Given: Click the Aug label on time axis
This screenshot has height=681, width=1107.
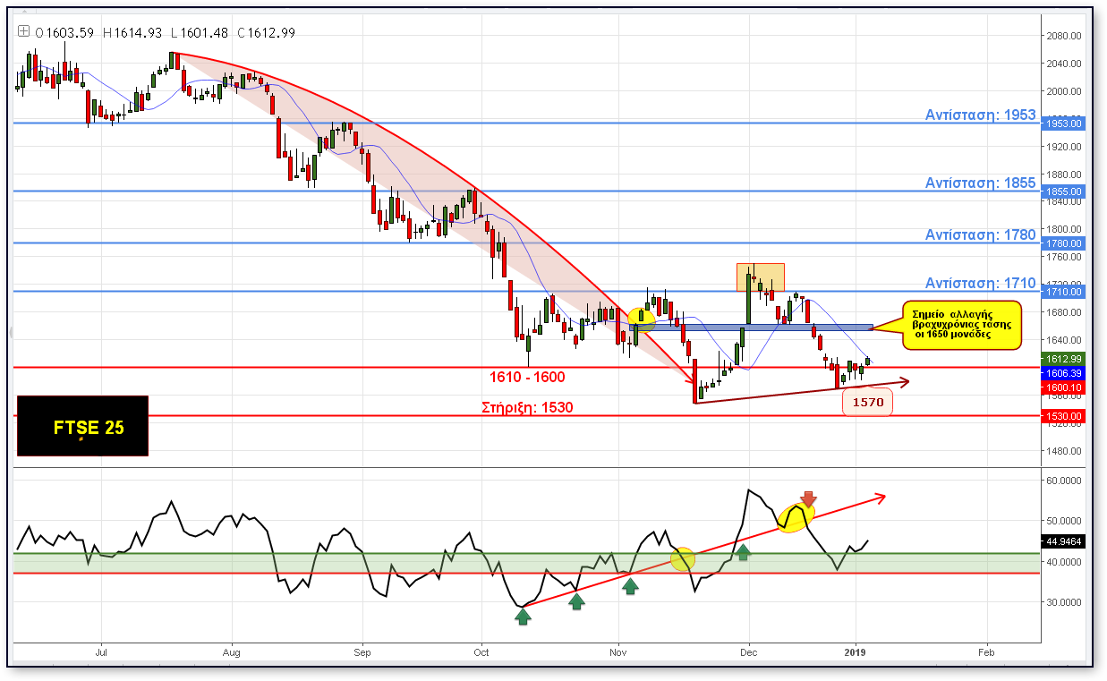Looking at the screenshot, I should tap(232, 652).
